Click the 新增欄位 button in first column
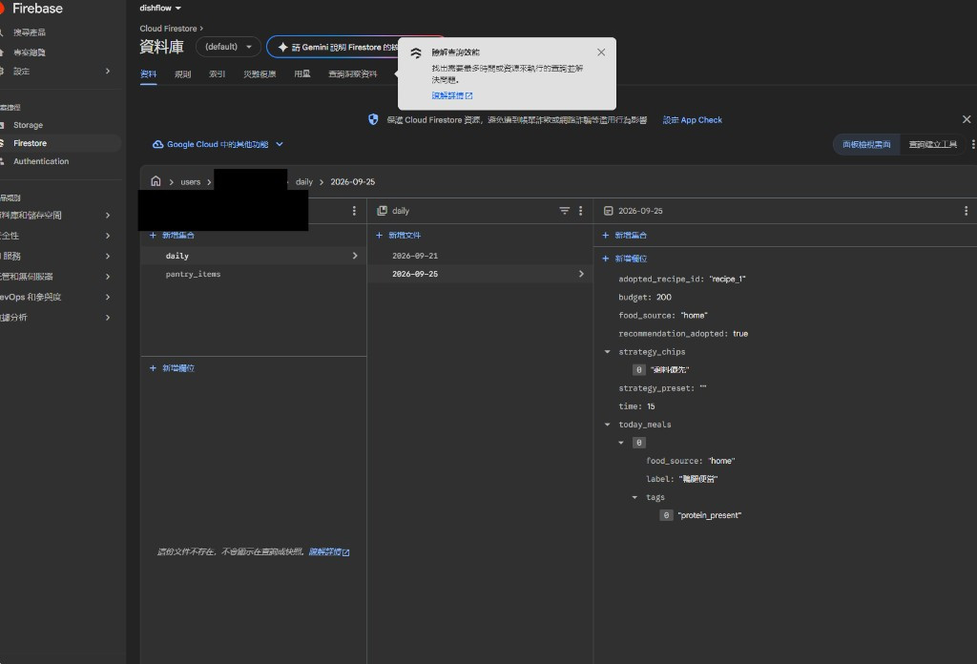This screenshot has height=664, width=977. tap(172, 369)
